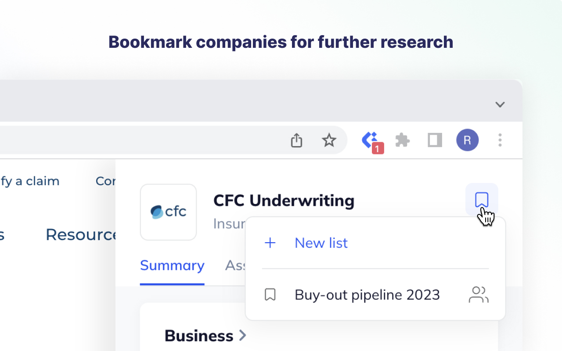Select the Summary tab
Viewport: 562px width, 351px height.
point(172,265)
